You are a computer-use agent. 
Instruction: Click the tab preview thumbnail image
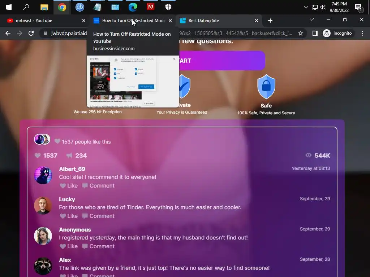tap(133, 82)
